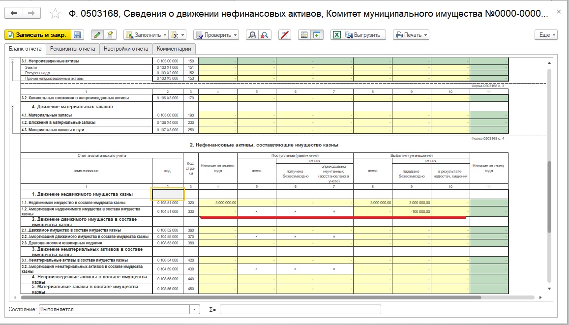Click the add row icon with green plus
Viewport: 569px width, 325px height.
pyautogui.click(x=316, y=35)
